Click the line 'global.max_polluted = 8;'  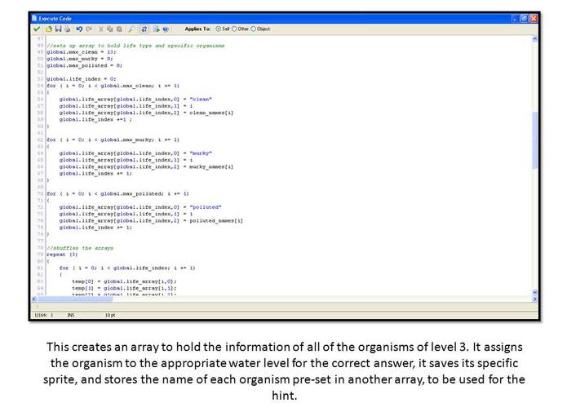coord(85,65)
